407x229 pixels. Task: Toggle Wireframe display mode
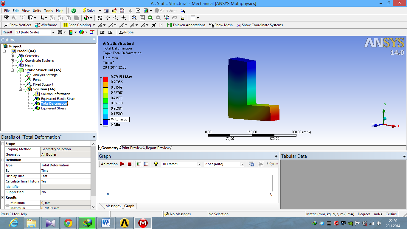(46, 25)
